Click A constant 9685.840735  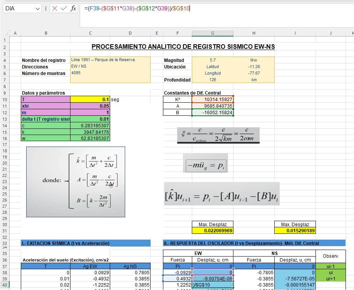[x=213, y=106]
